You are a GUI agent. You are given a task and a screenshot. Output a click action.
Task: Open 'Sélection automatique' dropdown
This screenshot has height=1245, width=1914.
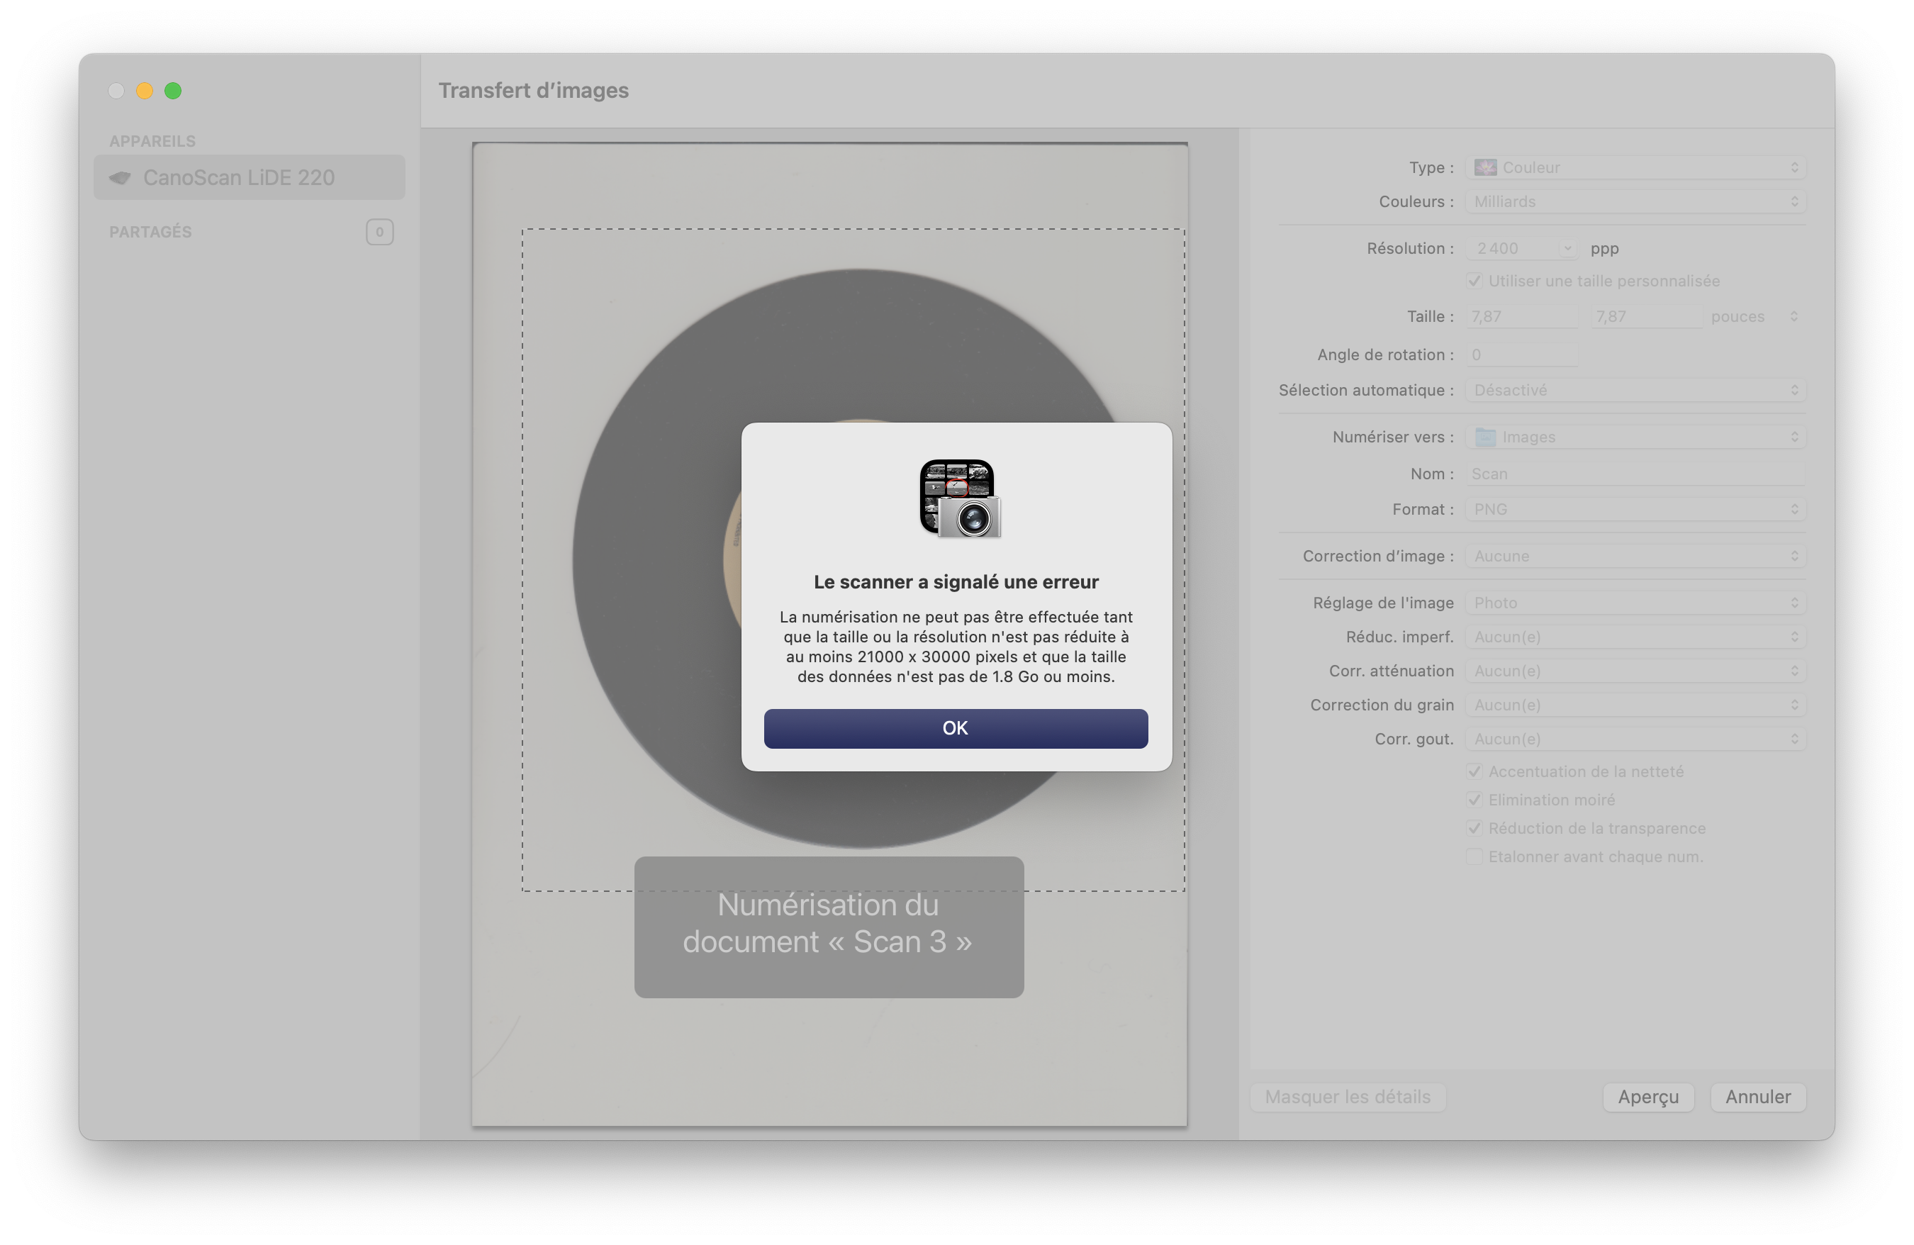click(1634, 390)
